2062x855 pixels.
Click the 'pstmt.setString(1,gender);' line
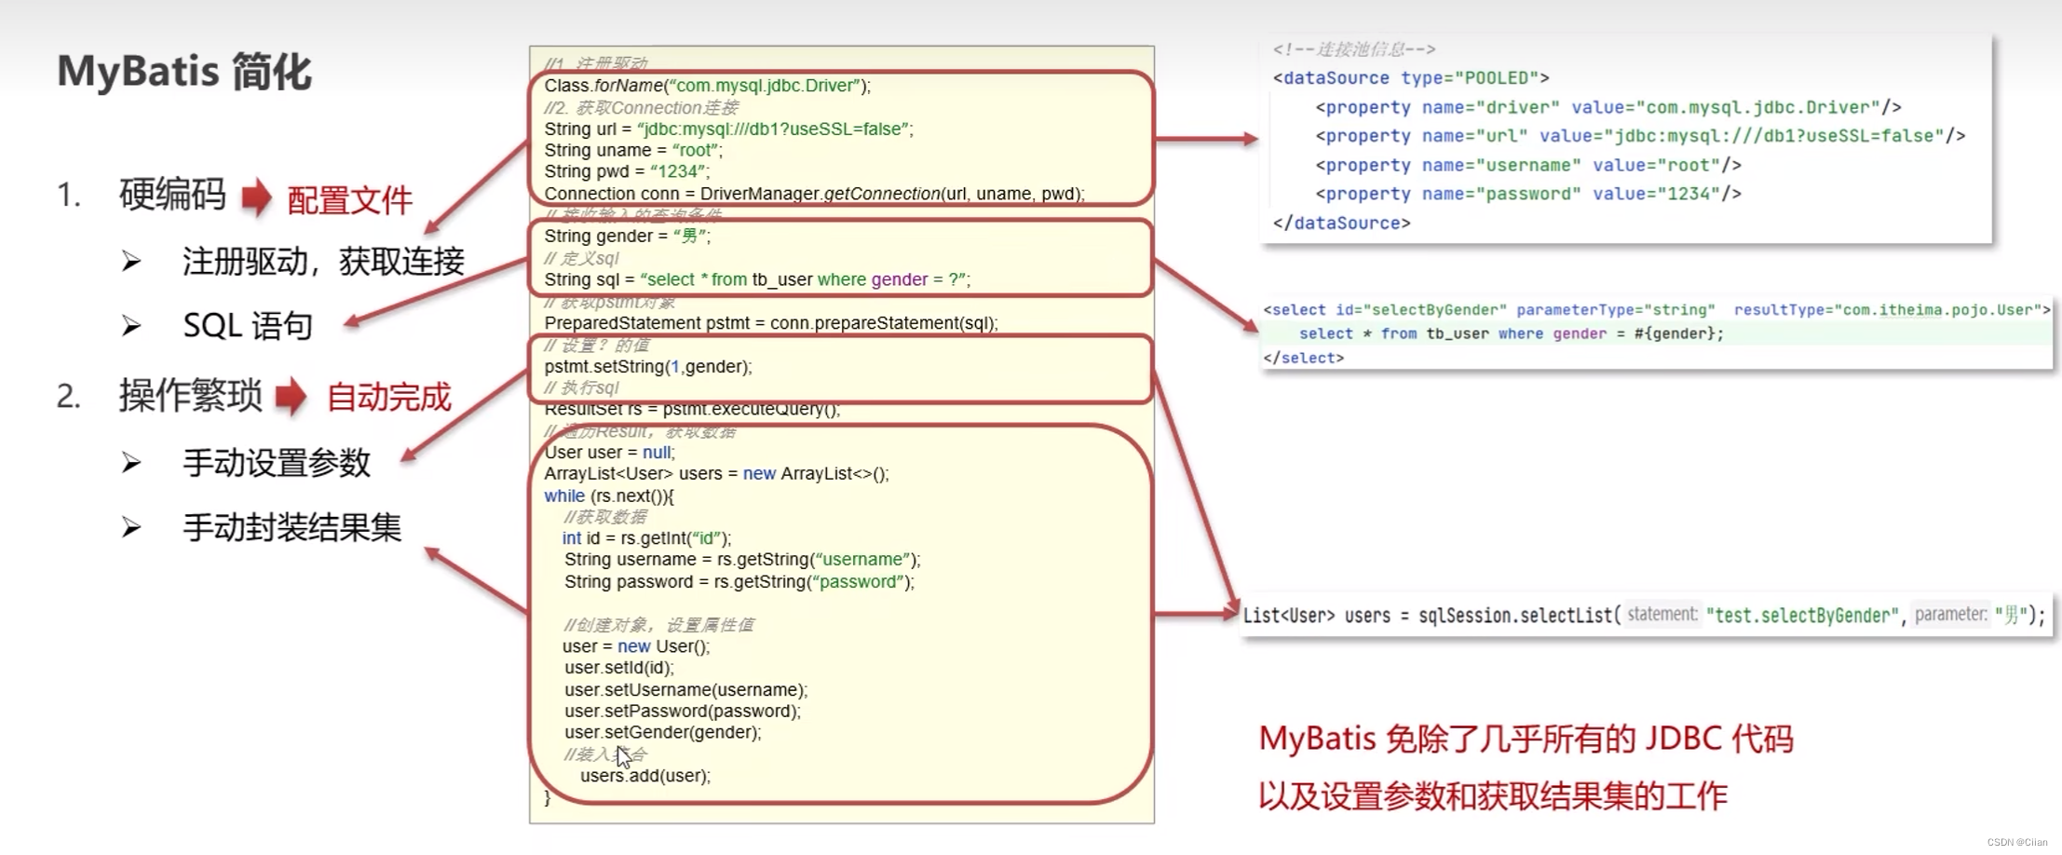click(648, 367)
